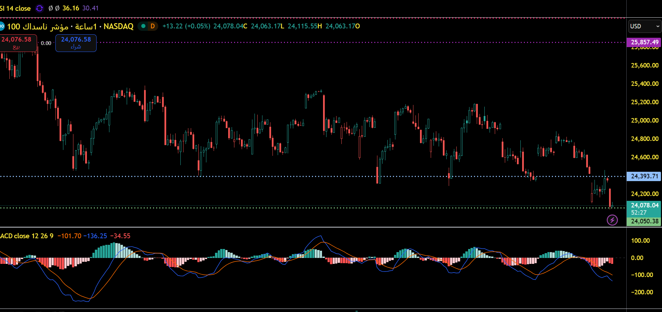Select the MACD close 12 26 9 label

coord(27,236)
